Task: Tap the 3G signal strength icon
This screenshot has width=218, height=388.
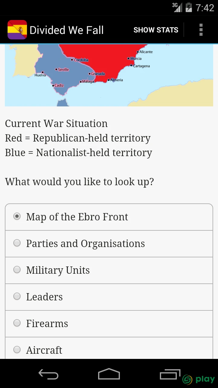Action: (x=177, y=7)
